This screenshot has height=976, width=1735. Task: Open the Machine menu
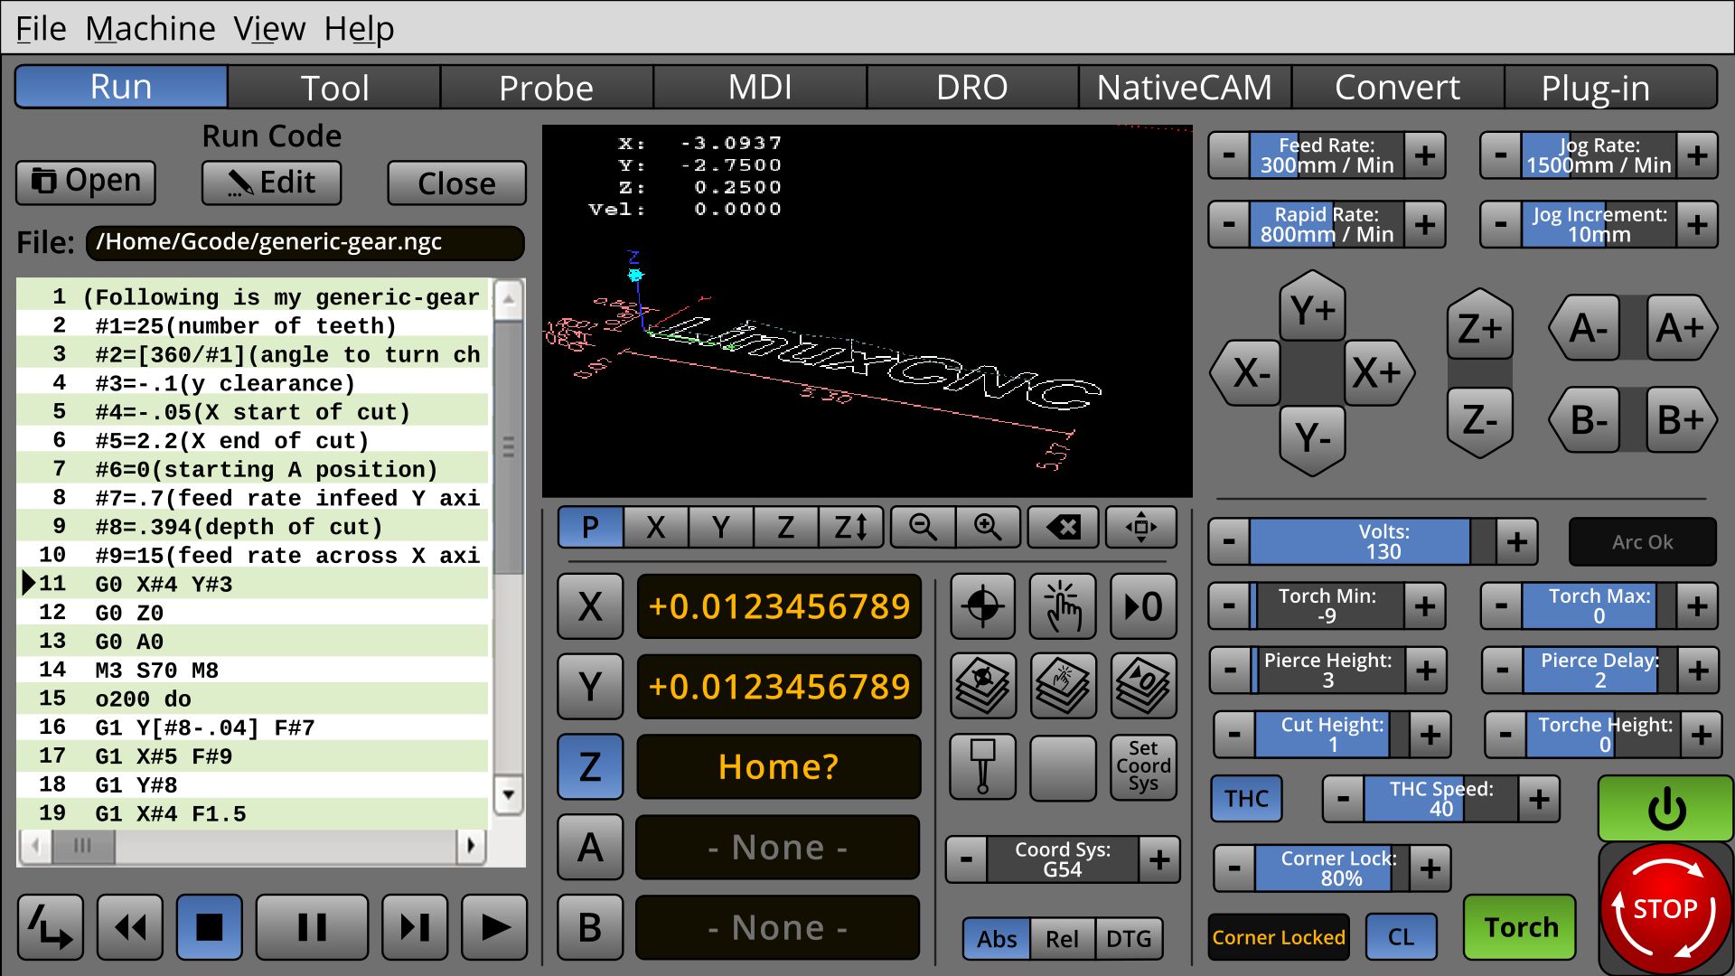tap(150, 29)
